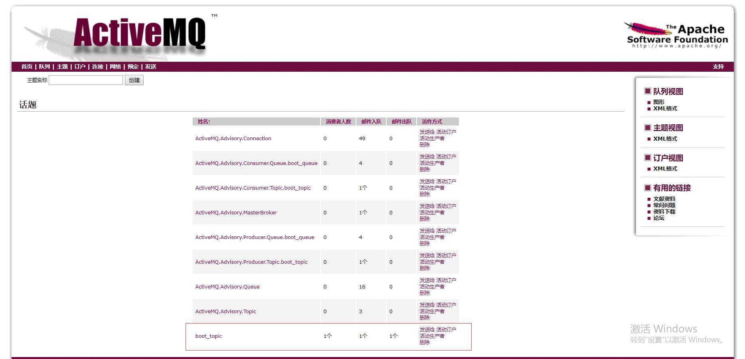Open 资料下载 under 有用的链接
This screenshot has width=745, height=359.
tap(664, 212)
